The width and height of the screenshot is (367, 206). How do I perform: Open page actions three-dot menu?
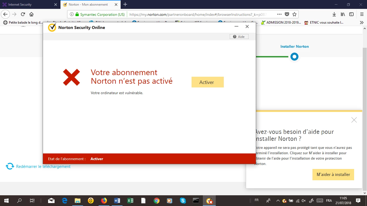279,14
